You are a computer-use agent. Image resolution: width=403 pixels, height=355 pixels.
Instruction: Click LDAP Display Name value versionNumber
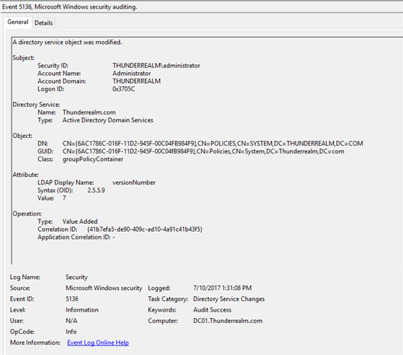point(134,182)
